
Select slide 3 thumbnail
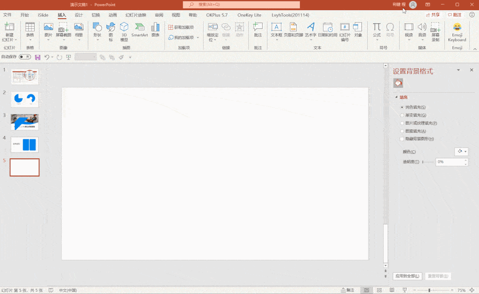[x=25, y=122]
